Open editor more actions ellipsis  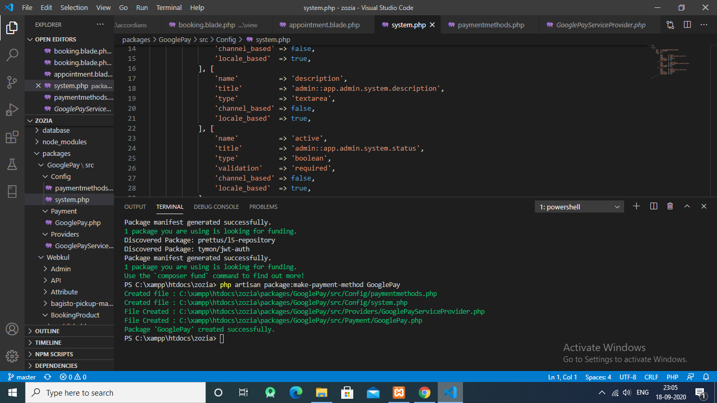pos(704,25)
